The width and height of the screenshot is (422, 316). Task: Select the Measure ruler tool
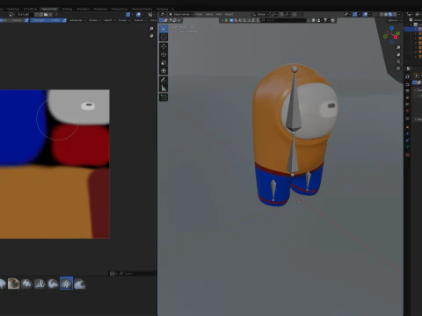(164, 88)
